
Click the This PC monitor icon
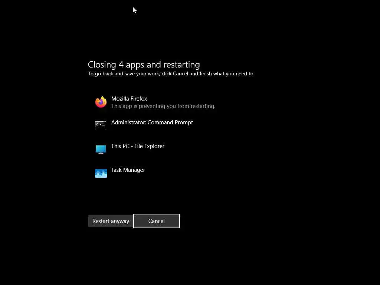point(101,149)
